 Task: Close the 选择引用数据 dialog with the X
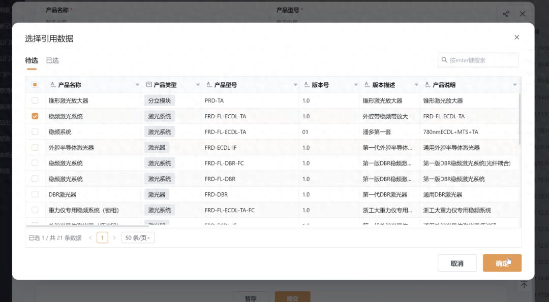pos(516,37)
